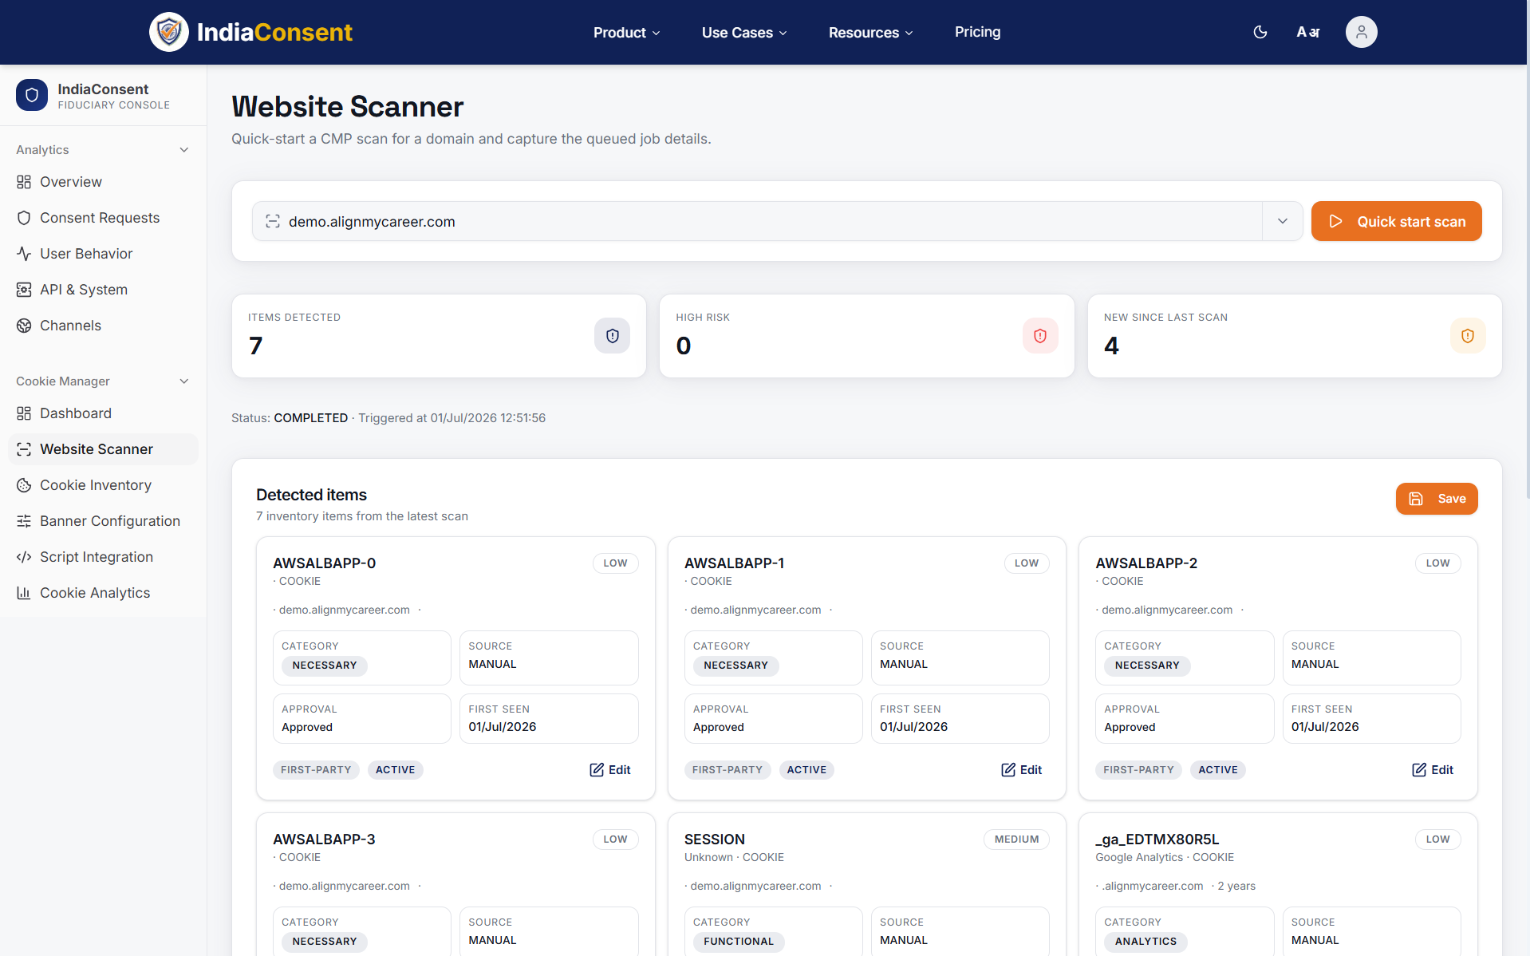
Task: Click the edit pencil icon on AWSALBAPP-0
Action: point(597,770)
